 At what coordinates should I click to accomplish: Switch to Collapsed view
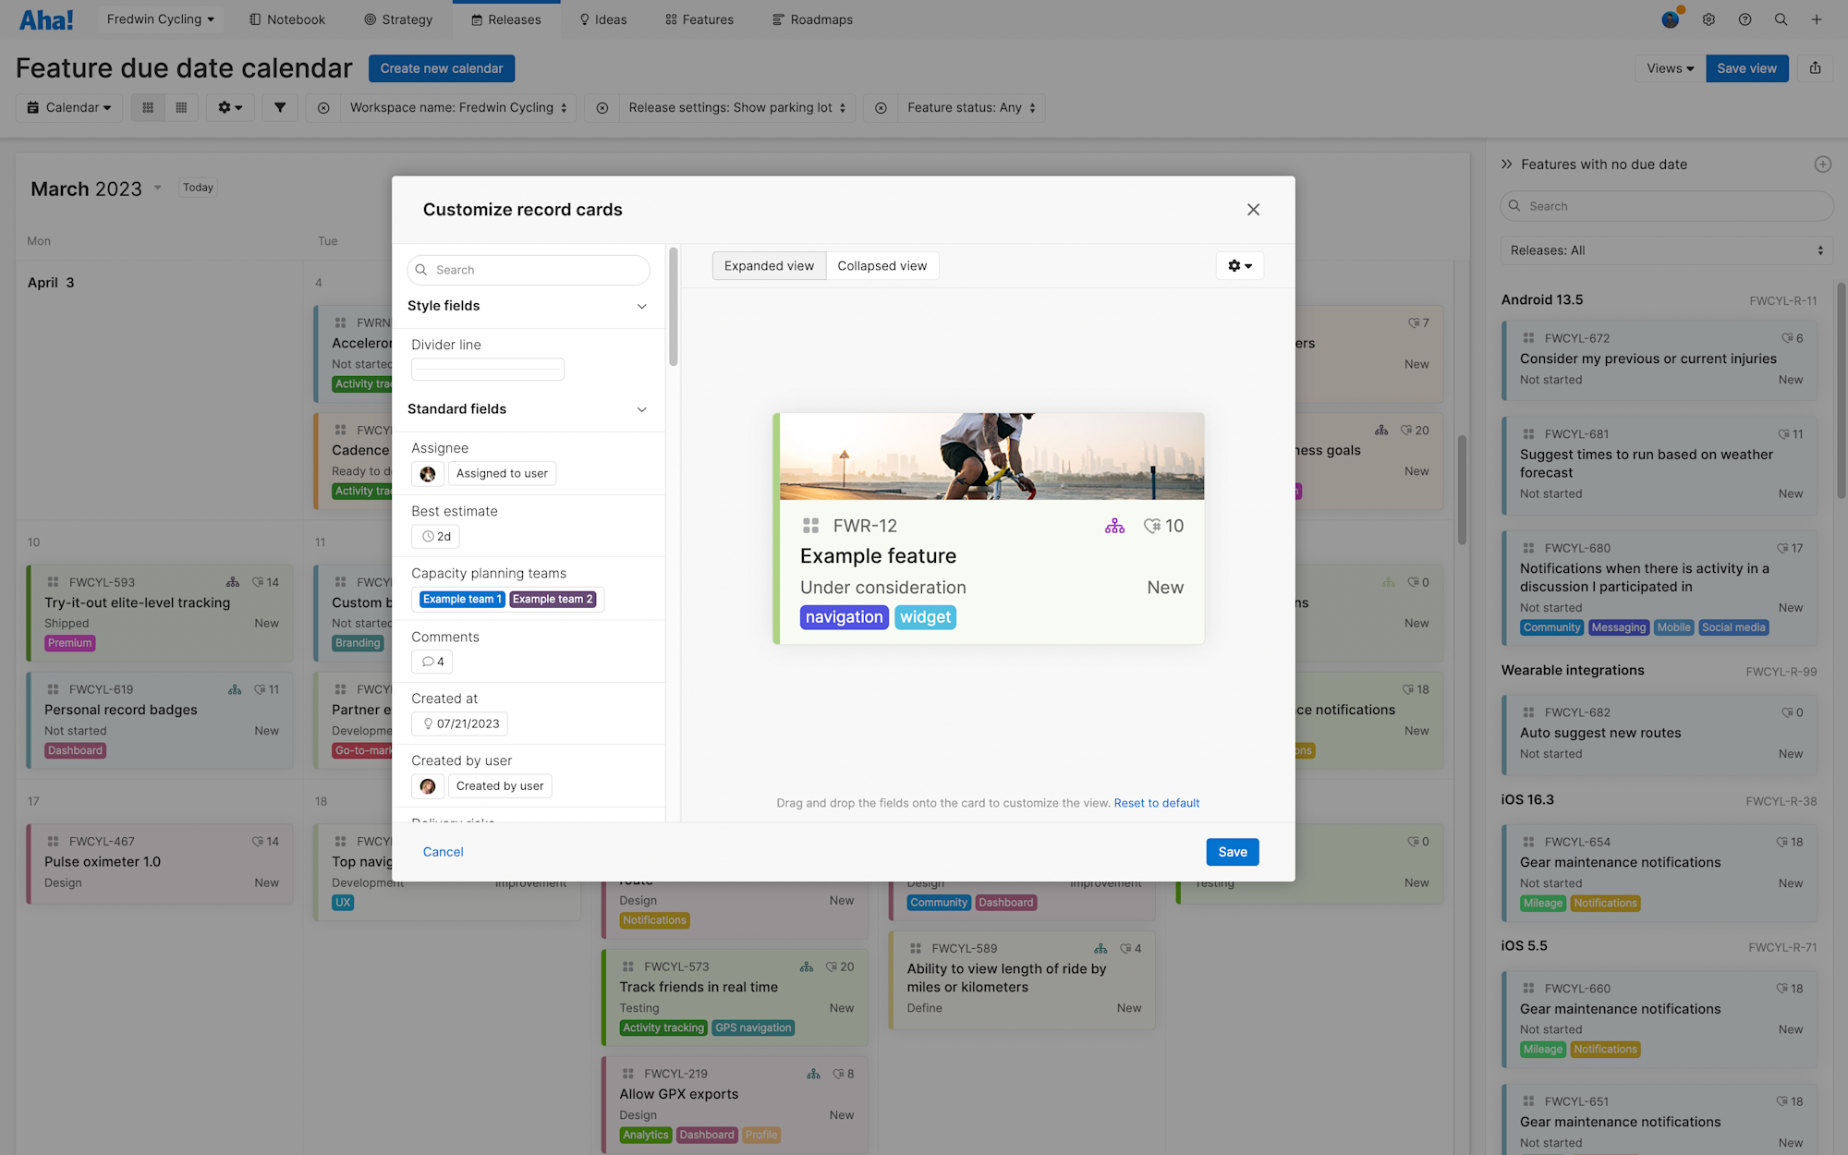click(x=881, y=266)
